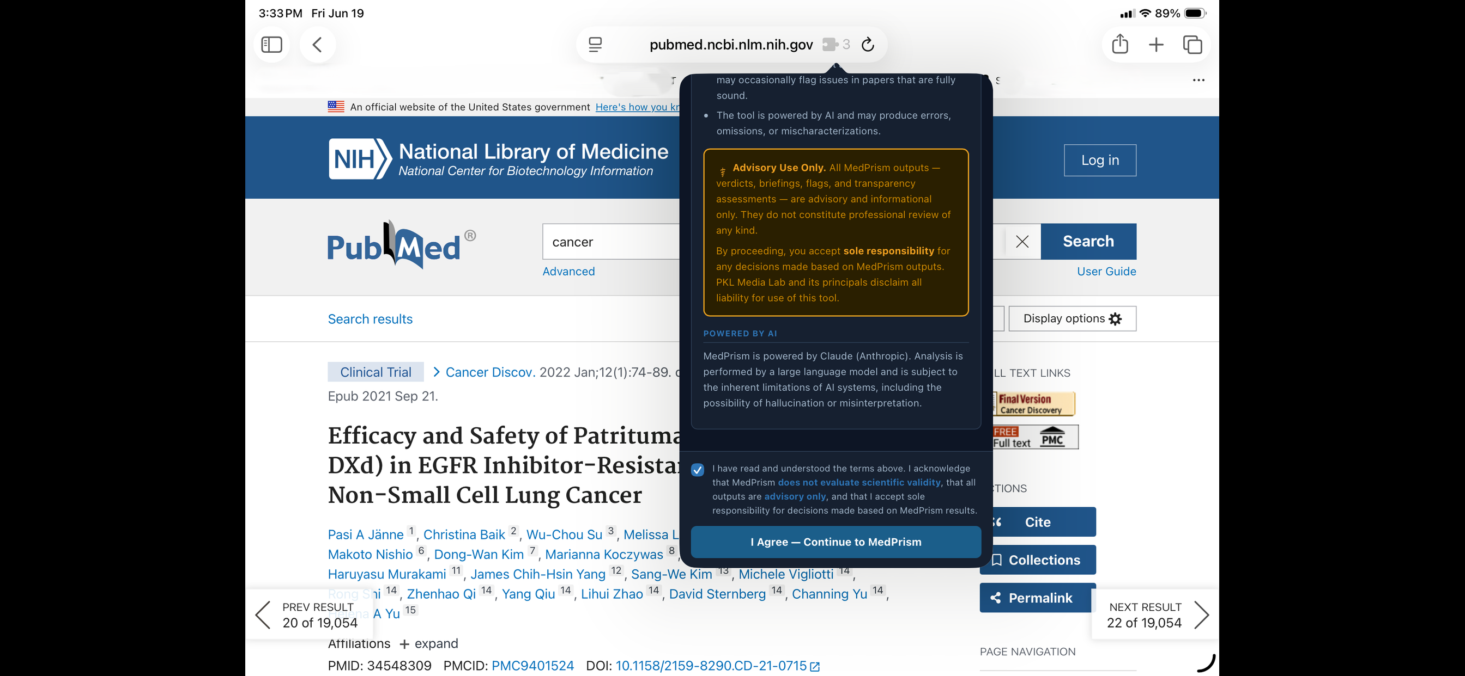Click the Clinical Trial tag

(x=376, y=372)
